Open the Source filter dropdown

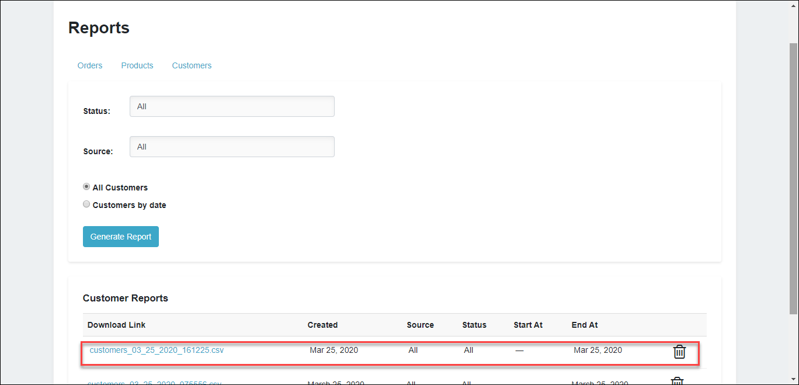point(232,147)
